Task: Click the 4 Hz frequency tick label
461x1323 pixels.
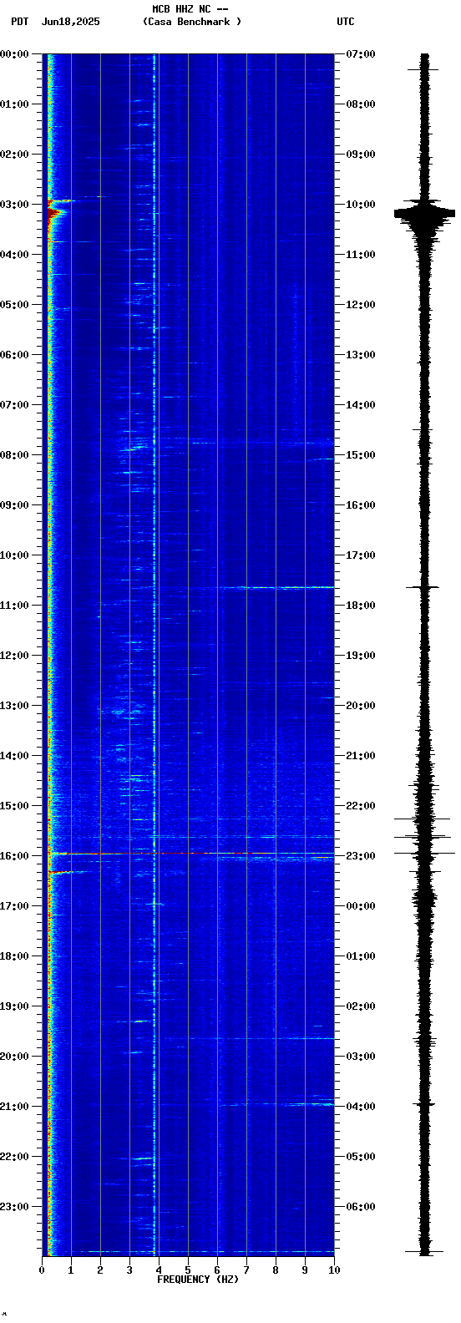Action: pyautogui.click(x=159, y=1270)
